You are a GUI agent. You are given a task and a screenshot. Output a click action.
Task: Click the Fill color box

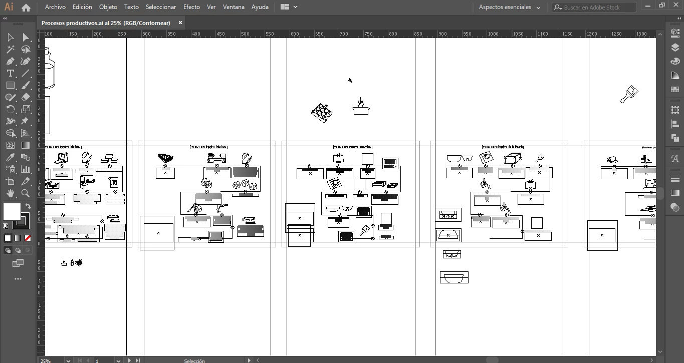(x=12, y=211)
